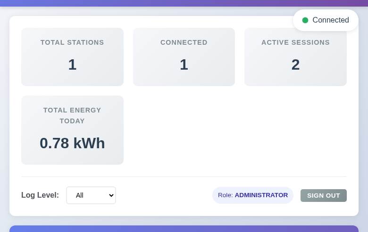Select the 0.78 kWh energy value
The height and width of the screenshot is (232, 368).
pyautogui.click(x=72, y=143)
